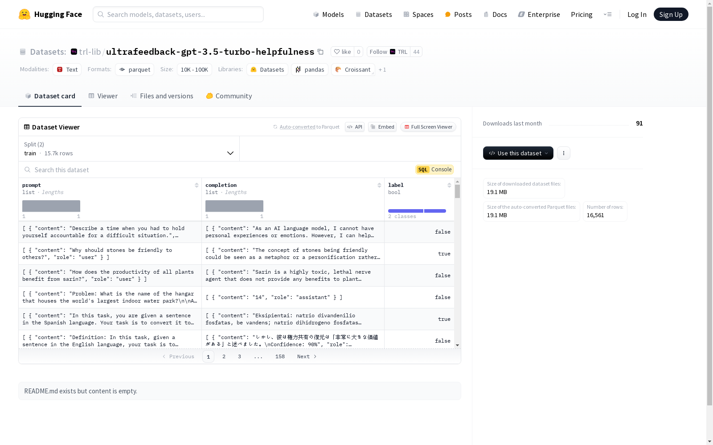Select the "14" assistant completion cell
The width and height of the screenshot is (713, 445).
click(x=293, y=297)
